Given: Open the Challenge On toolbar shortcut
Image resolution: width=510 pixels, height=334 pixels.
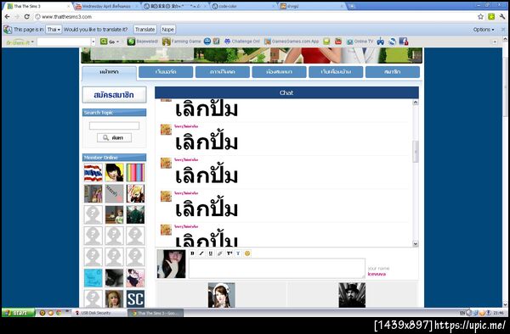Looking at the screenshot, I should pos(242,42).
